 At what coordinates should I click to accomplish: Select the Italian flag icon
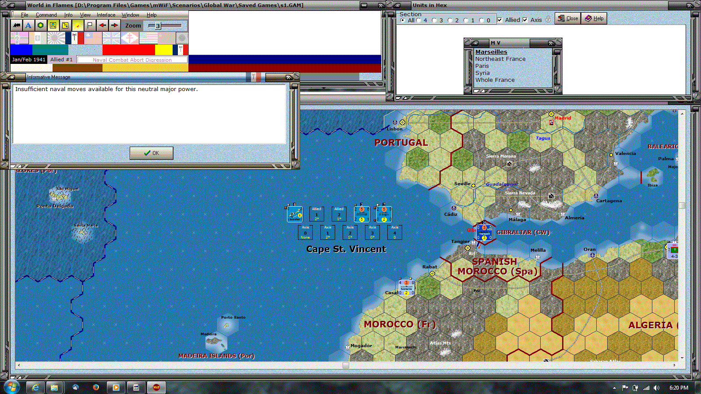[38, 38]
